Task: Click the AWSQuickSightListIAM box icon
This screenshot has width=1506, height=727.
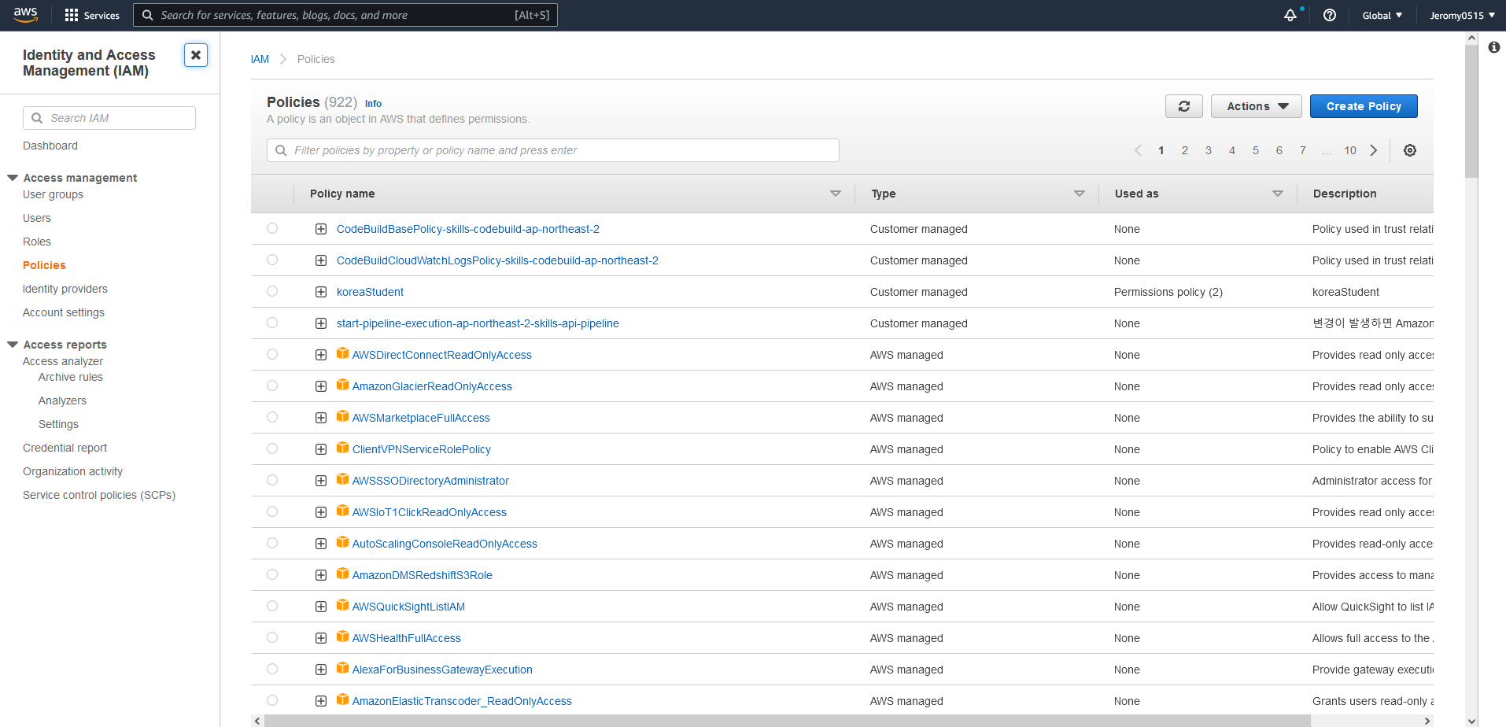Action: [342, 605]
